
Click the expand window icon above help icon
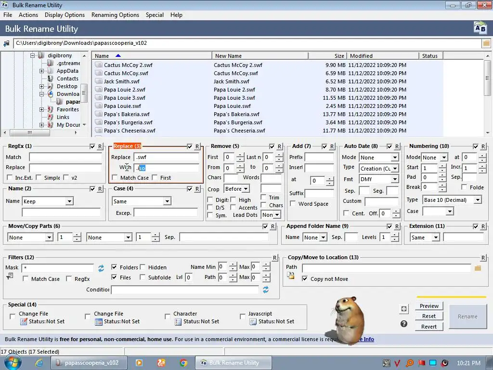404,309
